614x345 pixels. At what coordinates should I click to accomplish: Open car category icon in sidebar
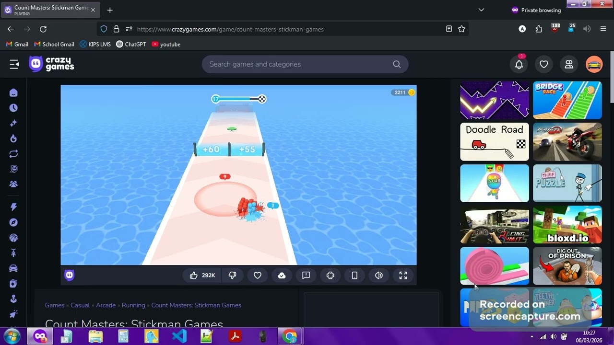pyautogui.click(x=13, y=268)
